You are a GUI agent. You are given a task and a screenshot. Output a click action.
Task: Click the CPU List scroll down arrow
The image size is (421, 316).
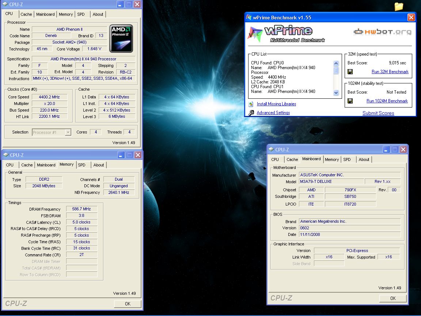pyautogui.click(x=336, y=93)
